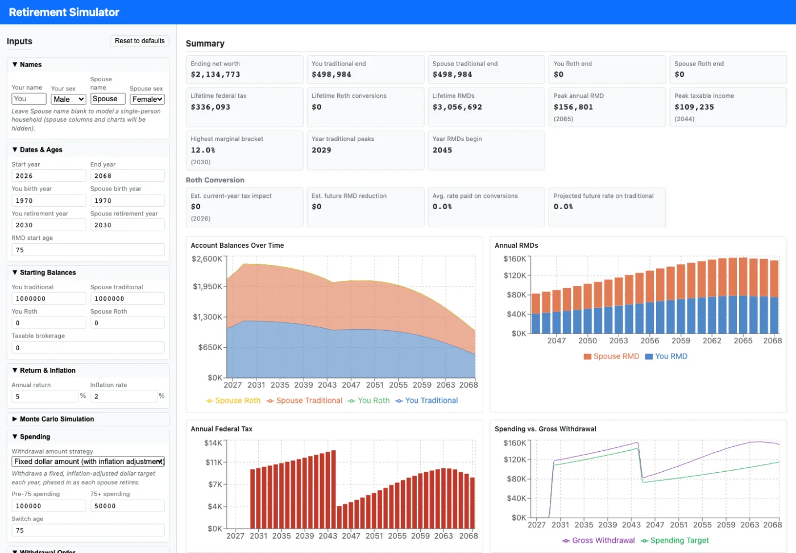
Task: Click the Roth Conversion section heading
Action: [x=215, y=180]
